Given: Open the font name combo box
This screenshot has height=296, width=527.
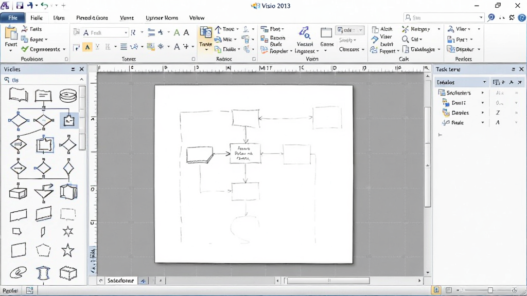Looking at the screenshot, I should click(x=105, y=32).
